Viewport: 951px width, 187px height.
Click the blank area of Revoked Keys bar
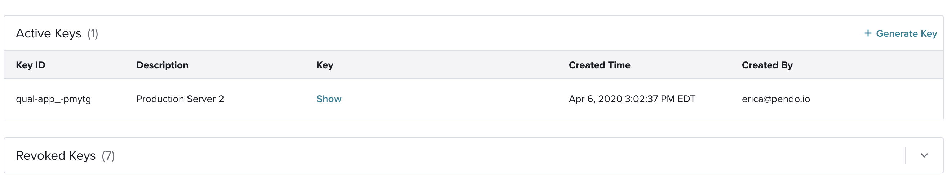tap(509, 155)
